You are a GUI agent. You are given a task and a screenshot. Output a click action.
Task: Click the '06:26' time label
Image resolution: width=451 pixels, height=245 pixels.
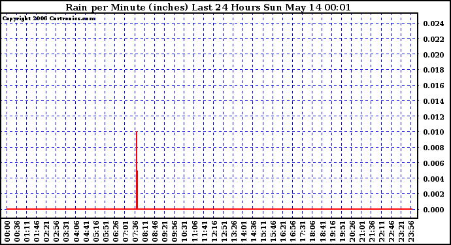[115, 231]
